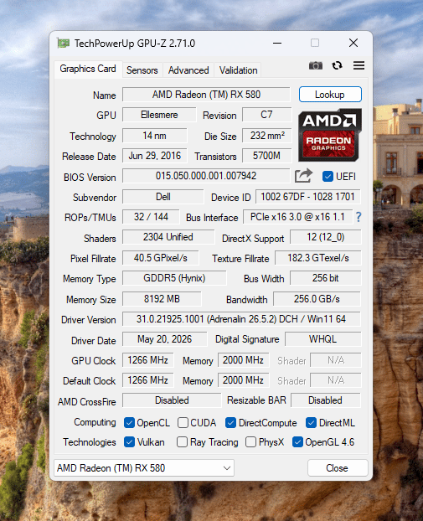
Task: Switch to the Advanced tab
Action: click(x=188, y=70)
